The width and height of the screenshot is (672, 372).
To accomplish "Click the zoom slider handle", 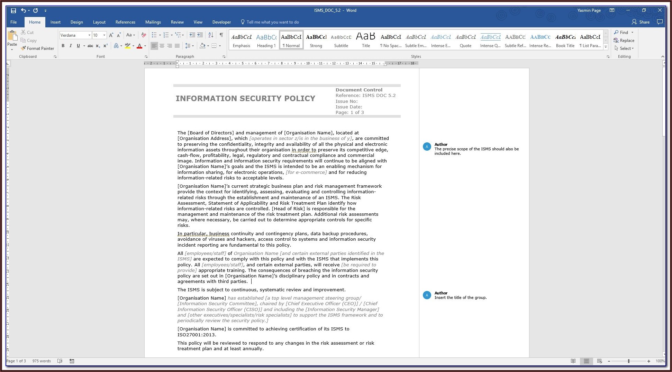I will point(629,361).
